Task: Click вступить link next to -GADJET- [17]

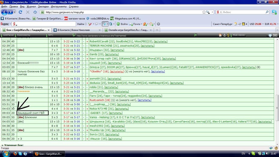Action: click(x=116, y=113)
